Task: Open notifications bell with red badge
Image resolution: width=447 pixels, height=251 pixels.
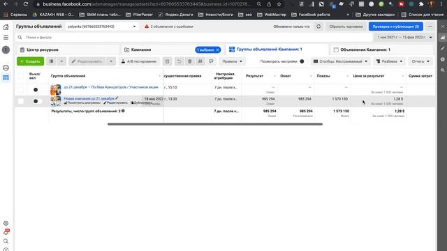Action: (x=6, y=232)
